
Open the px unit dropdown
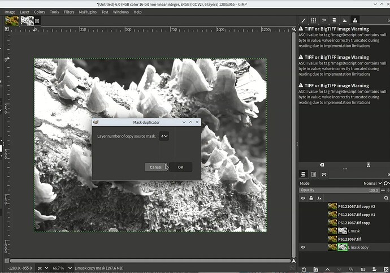(x=42, y=268)
